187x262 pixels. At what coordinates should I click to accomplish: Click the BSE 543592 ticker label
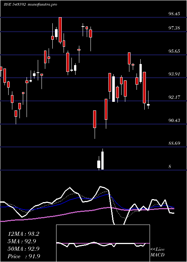pyautogui.click(x=15, y=4)
